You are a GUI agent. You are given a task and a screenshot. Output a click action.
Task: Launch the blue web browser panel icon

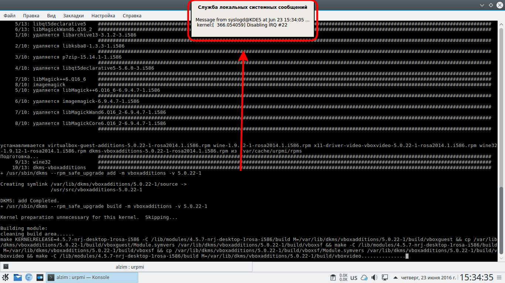pos(29,277)
